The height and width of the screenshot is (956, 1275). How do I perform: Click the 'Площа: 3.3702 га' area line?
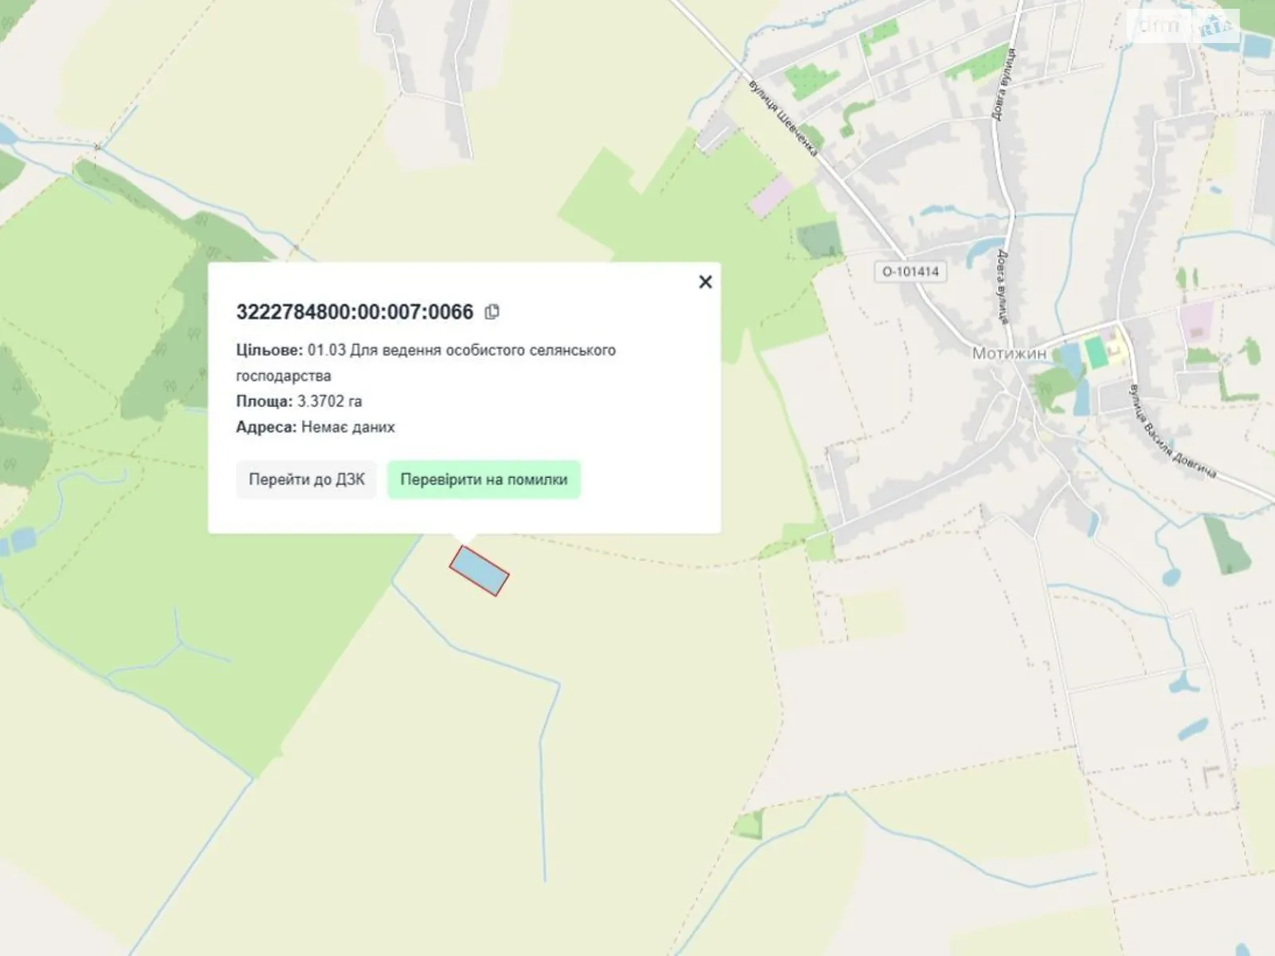299,402
